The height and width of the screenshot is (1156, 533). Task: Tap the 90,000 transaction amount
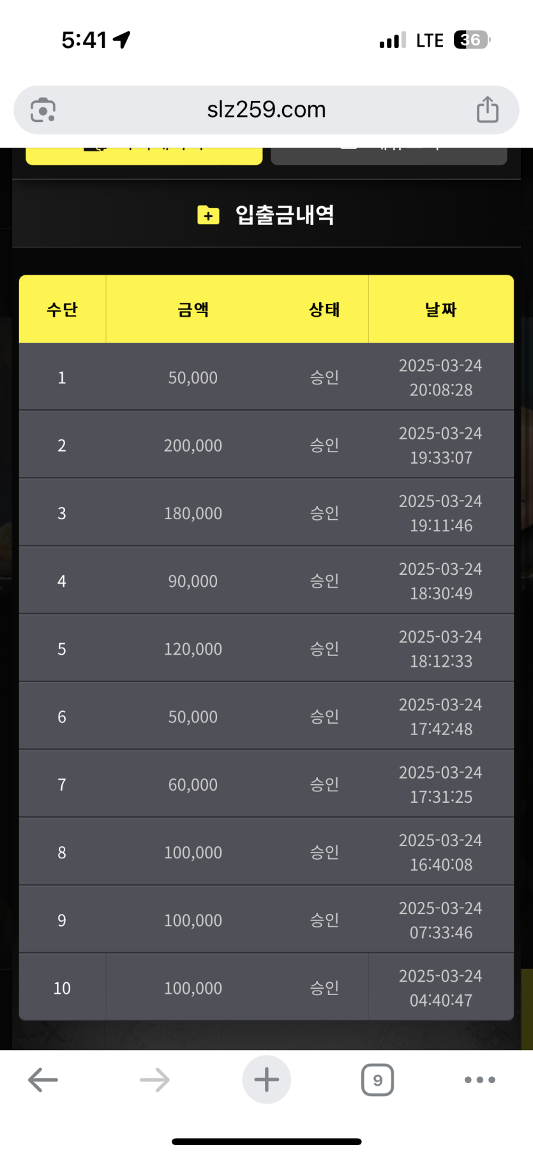[193, 581]
